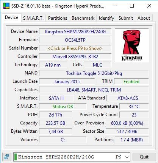Viewport: 158px width, 163px height.
Task: Close the SSD-Z window
Action: tap(149, 6)
